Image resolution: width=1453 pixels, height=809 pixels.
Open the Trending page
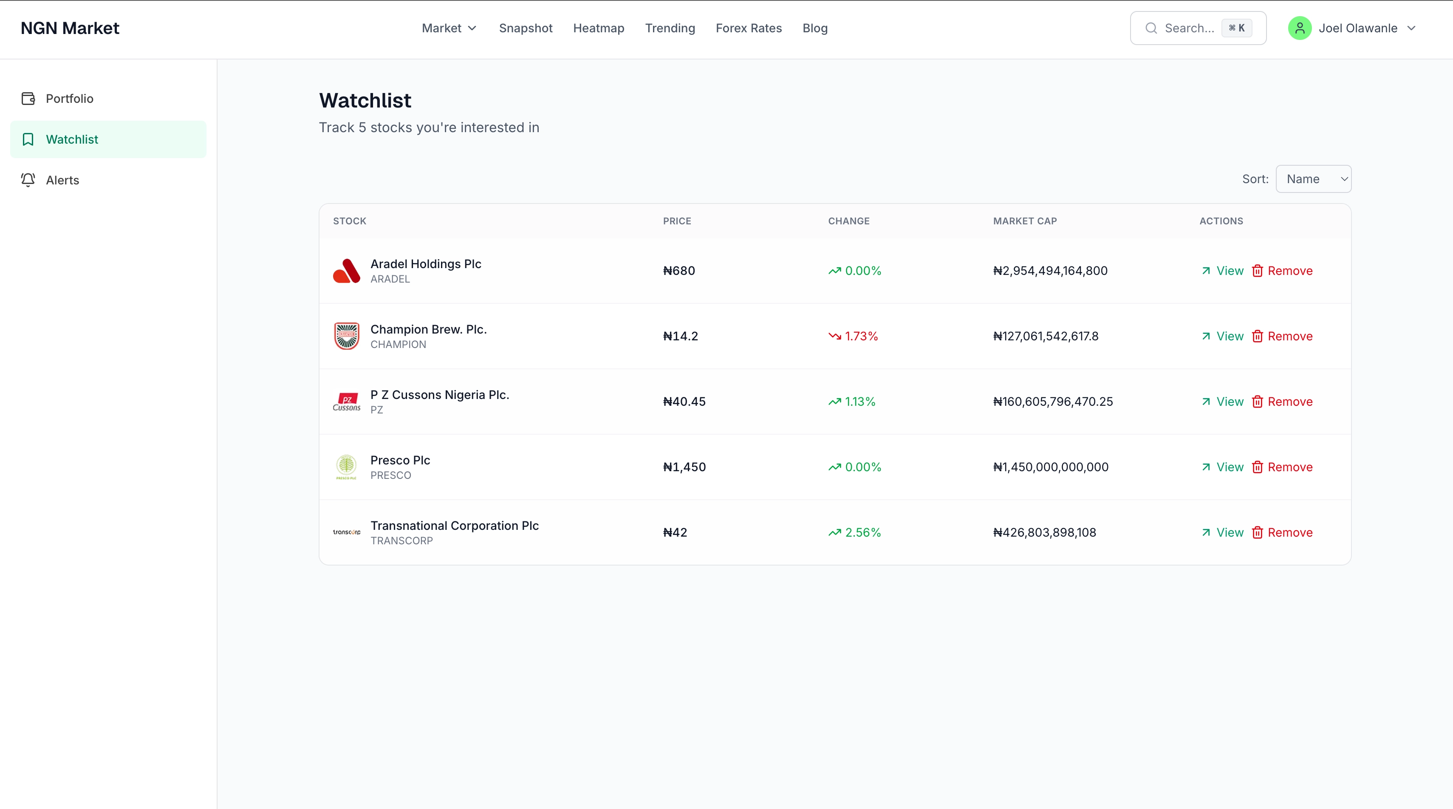670,28
